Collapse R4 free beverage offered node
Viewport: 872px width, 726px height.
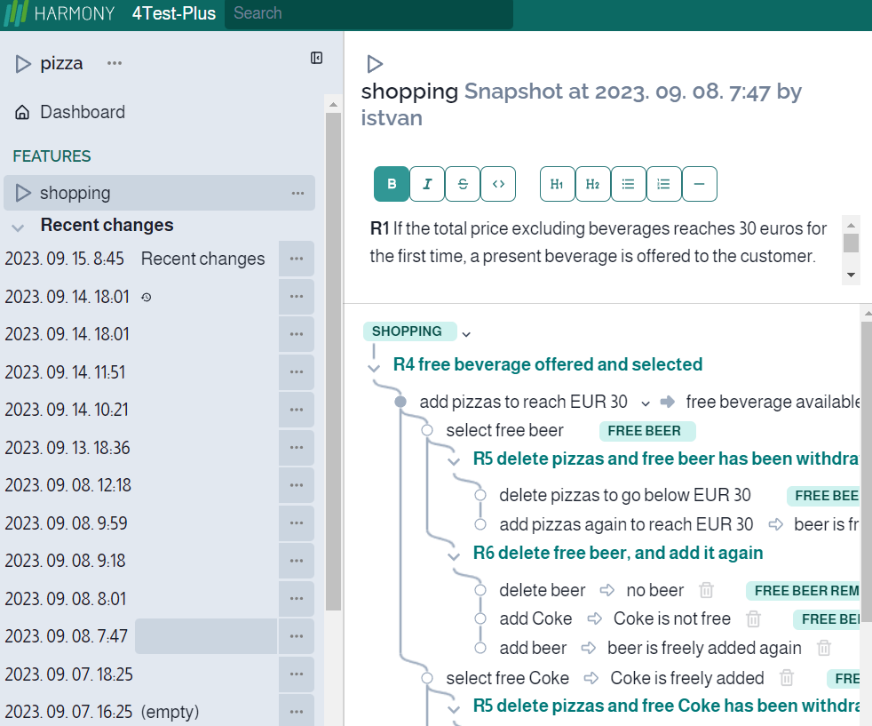click(374, 368)
